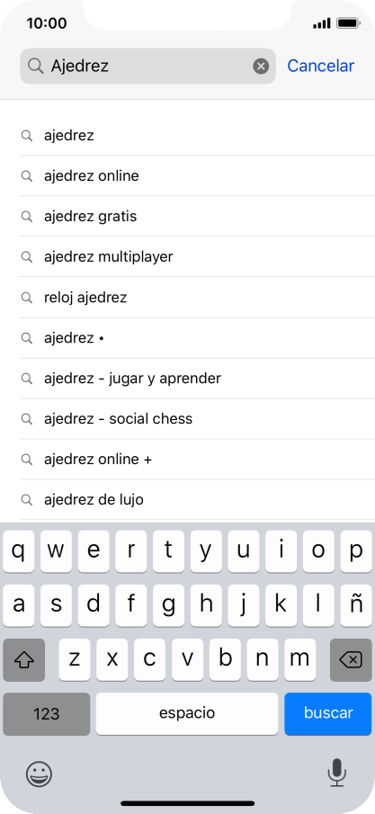Viewport: 375px width, 814px height.
Task: Clear the Ajedrez search text
Action: (261, 67)
